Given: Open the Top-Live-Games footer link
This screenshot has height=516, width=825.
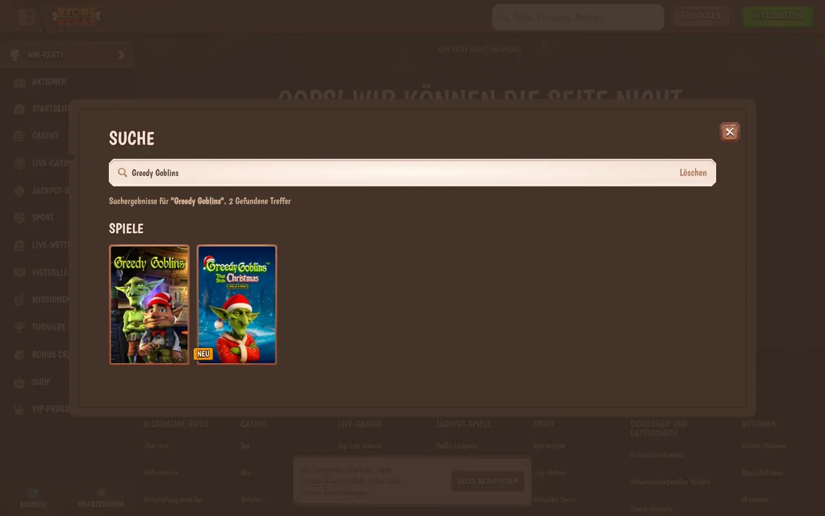Looking at the screenshot, I should click(360, 446).
